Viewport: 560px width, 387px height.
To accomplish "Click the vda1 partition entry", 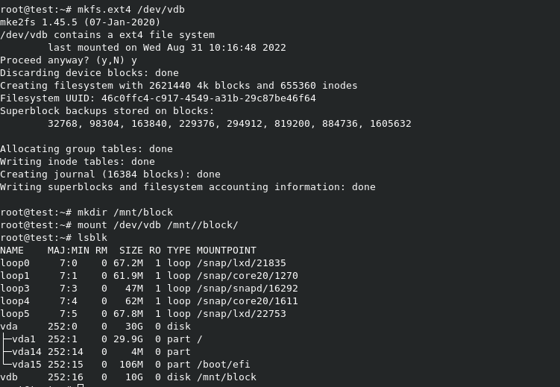I will pos(27,339).
